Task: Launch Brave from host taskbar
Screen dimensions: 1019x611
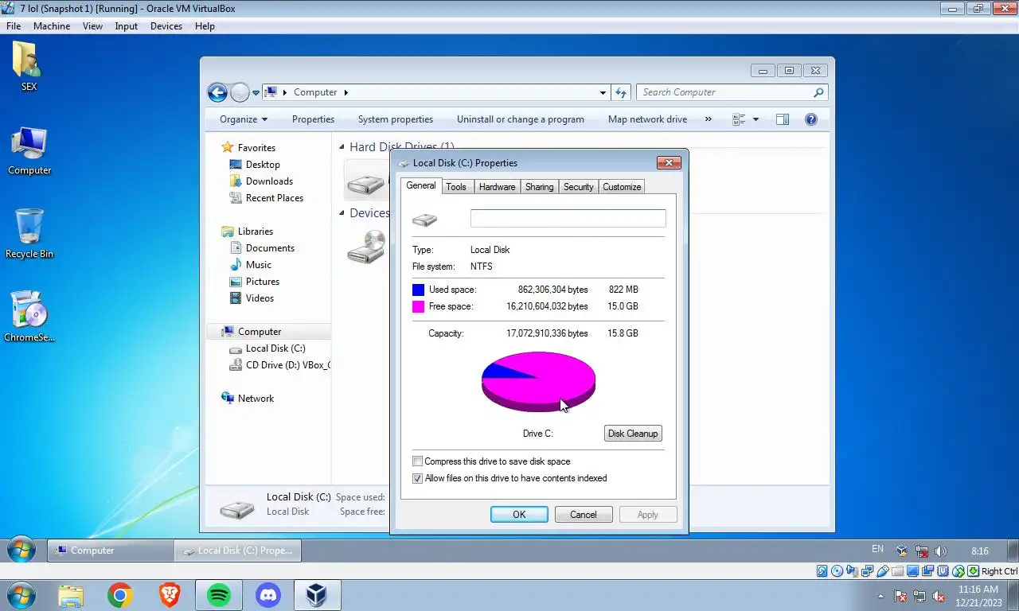Action: (x=170, y=595)
